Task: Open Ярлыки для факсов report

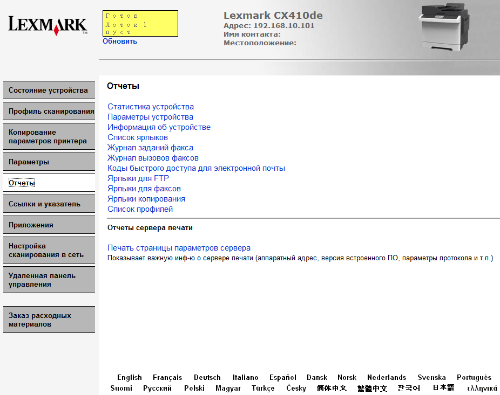Action: point(144,189)
